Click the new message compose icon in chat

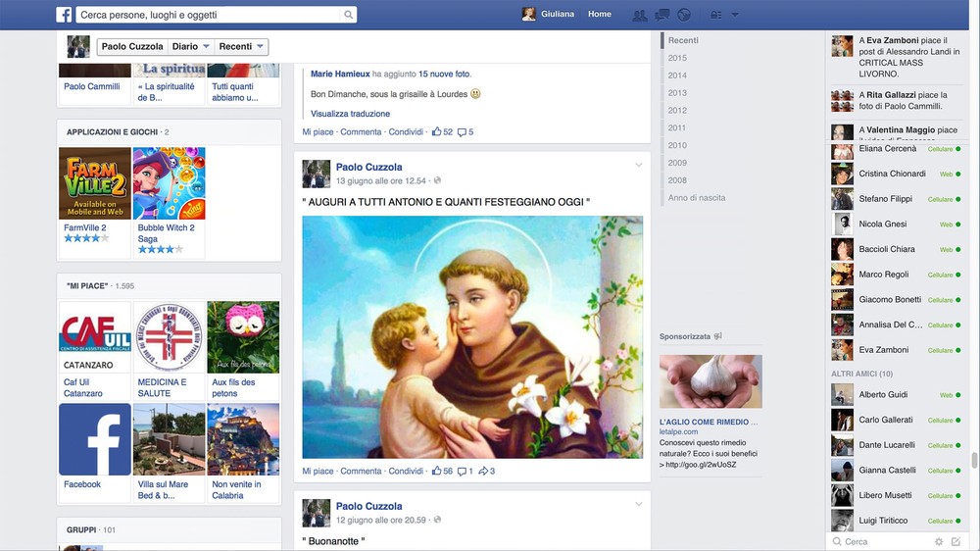click(955, 541)
